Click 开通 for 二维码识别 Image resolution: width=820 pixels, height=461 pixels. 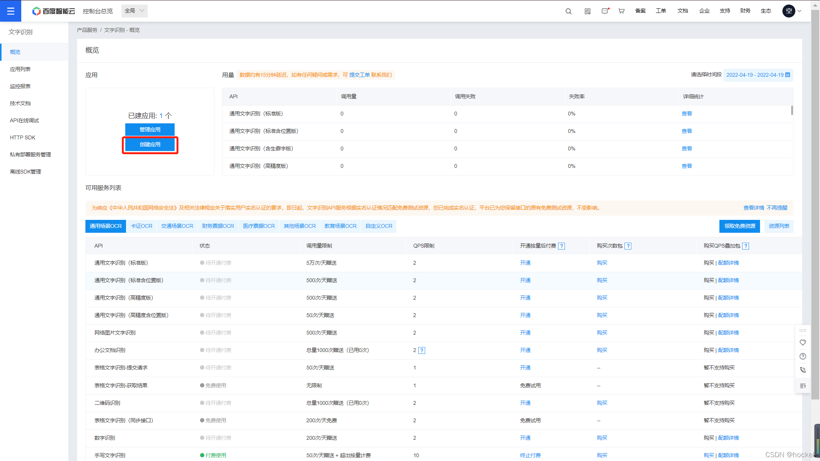(525, 403)
